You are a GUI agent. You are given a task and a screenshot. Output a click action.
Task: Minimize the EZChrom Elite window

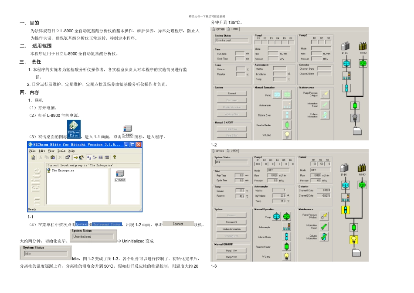(126, 144)
